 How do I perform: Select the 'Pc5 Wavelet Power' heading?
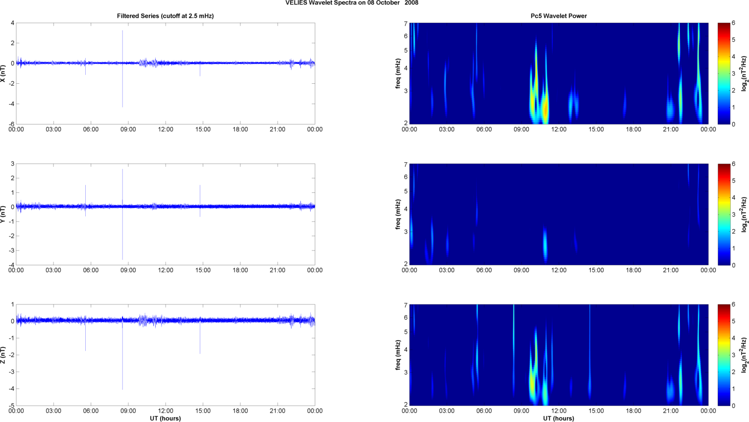(x=559, y=16)
